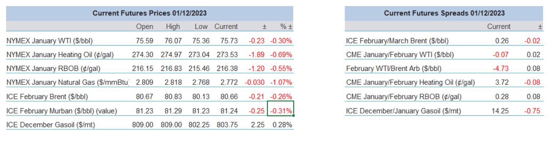Select ICE December Gasoil current value 803.75

coord(227,125)
